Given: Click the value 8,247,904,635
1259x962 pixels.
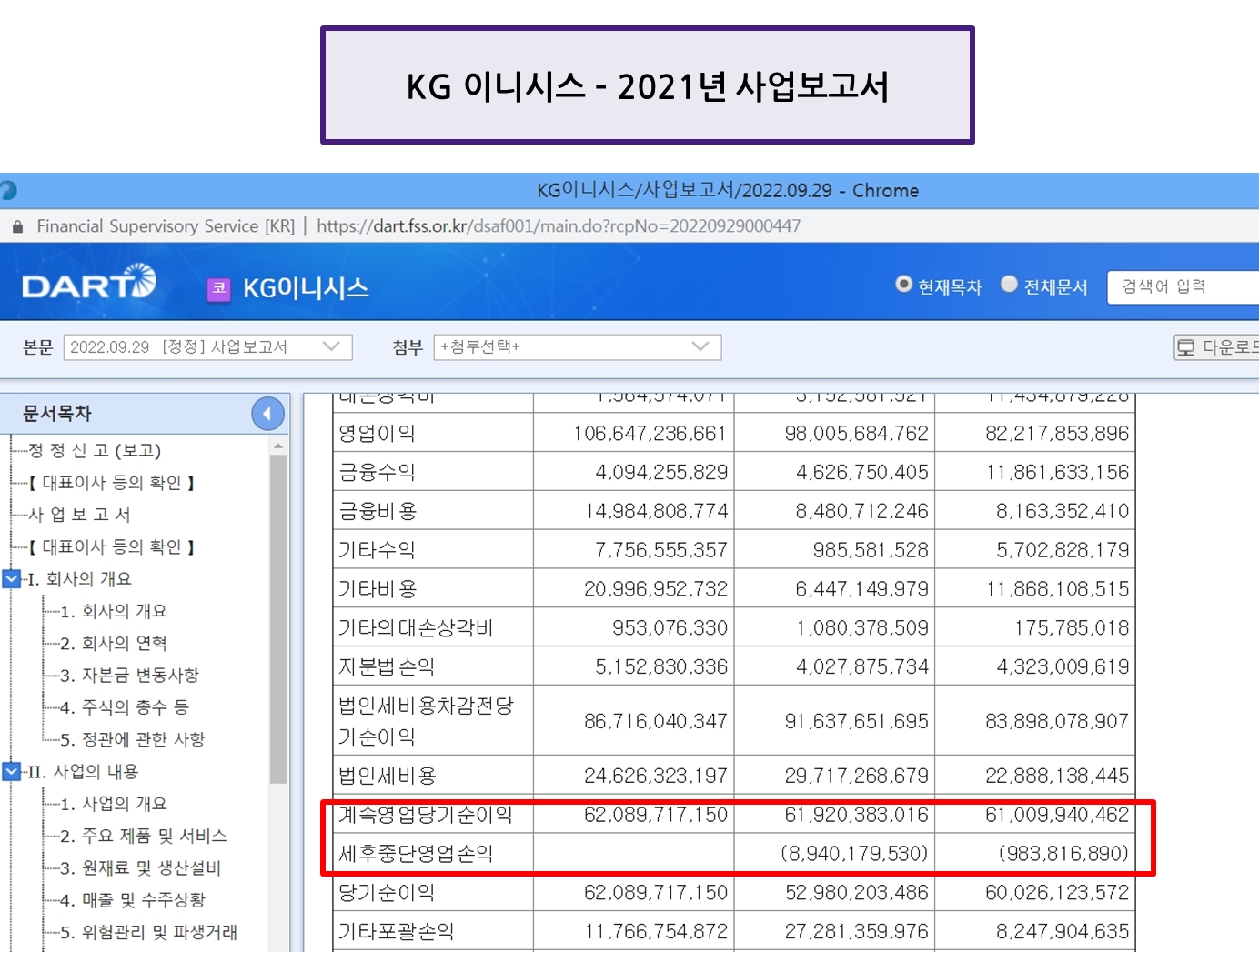Looking at the screenshot, I should click(1063, 932).
